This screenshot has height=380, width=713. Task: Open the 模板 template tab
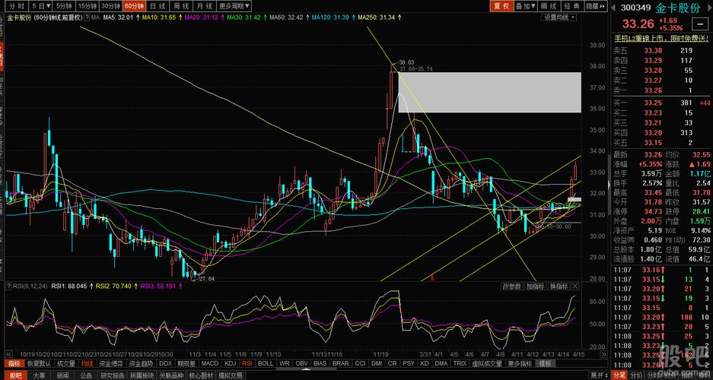[546, 363]
